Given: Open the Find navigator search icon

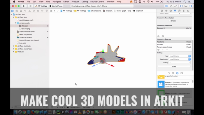Looking at the screenshot, I should click(x=25, y=11).
